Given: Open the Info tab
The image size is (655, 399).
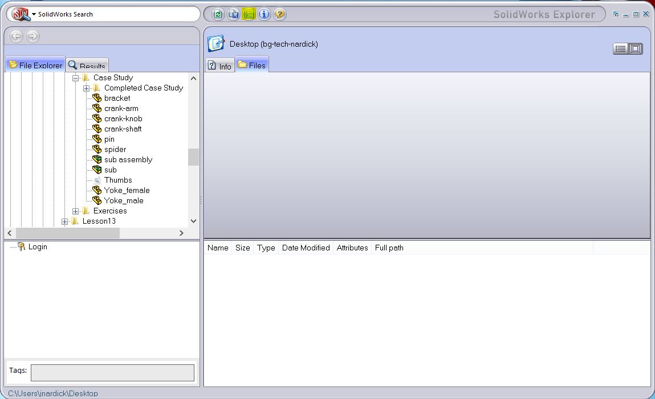Looking at the screenshot, I should pyautogui.click(x=219, y=66).
